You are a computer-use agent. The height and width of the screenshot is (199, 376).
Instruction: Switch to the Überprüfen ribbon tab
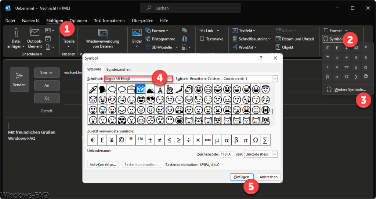pos(142,21)
